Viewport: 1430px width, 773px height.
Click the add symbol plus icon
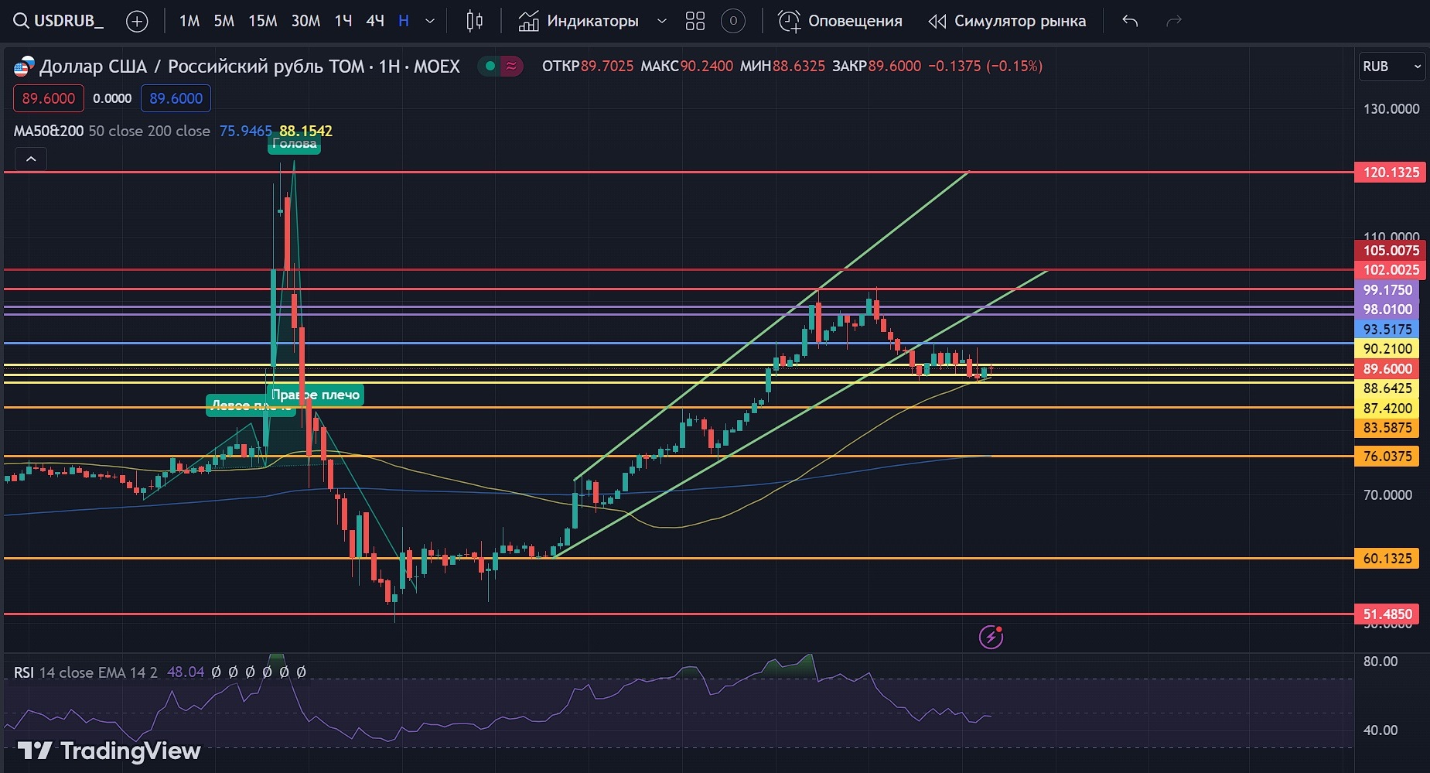pos(137,22)
